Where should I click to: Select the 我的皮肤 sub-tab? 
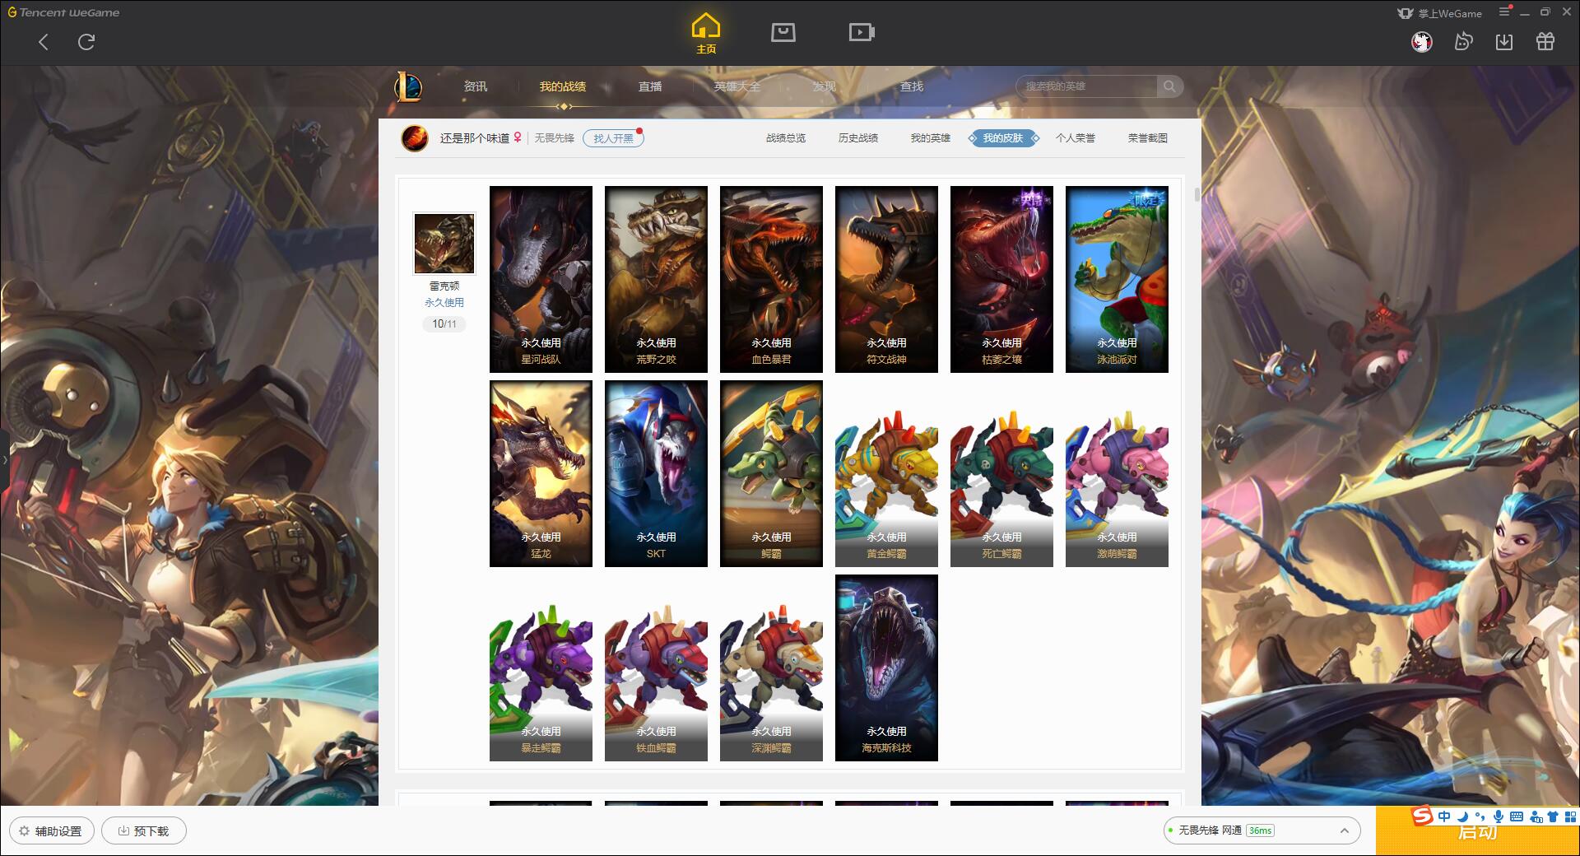coord(1003,138)
